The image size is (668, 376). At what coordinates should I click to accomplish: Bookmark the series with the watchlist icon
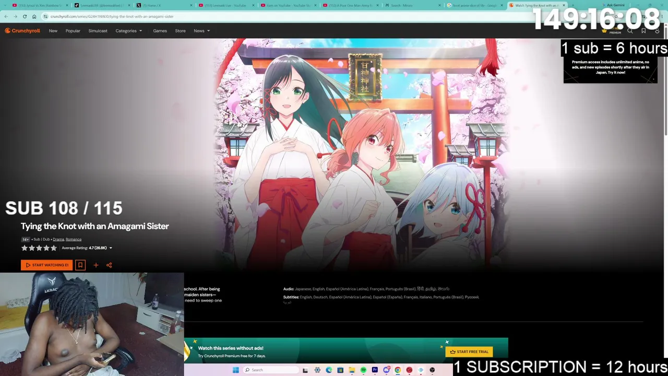coord(80,265)
